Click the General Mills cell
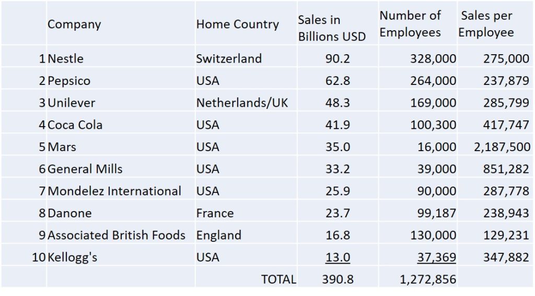 85,169
